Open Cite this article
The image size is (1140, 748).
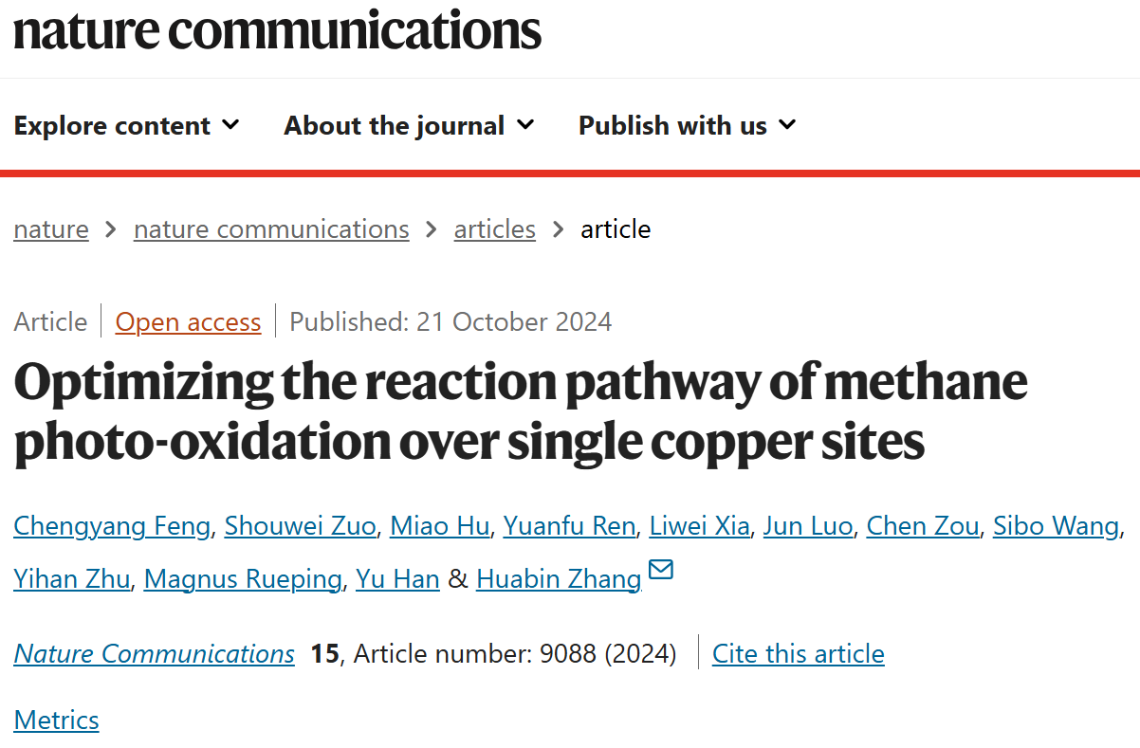pos(799,654)
